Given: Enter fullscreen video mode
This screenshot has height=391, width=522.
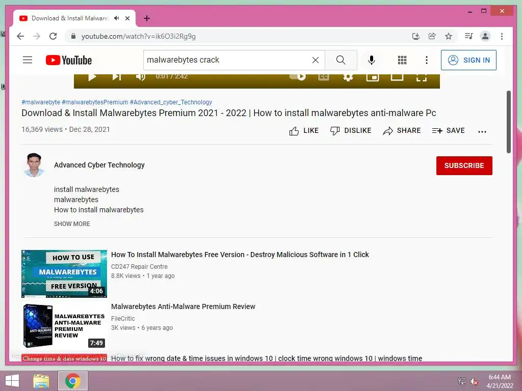Looking at the screenshot, I should click(422, 77).
